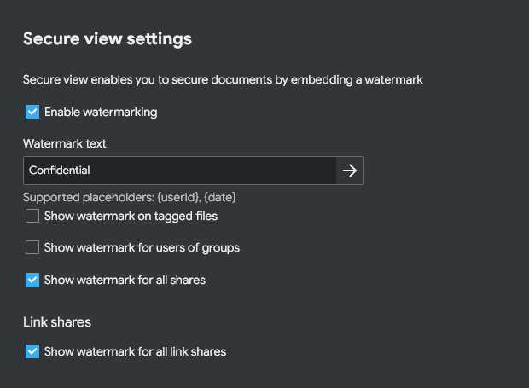Check Show watermark on tagged files
Image resolution: width=529 pixels, height=388 pixels.
(32, 216)
